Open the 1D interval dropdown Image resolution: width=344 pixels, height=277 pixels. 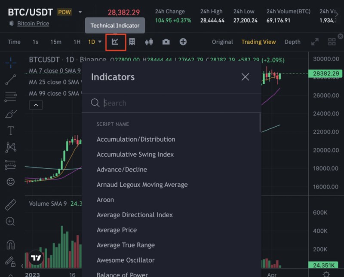click(x=95, y=42)
